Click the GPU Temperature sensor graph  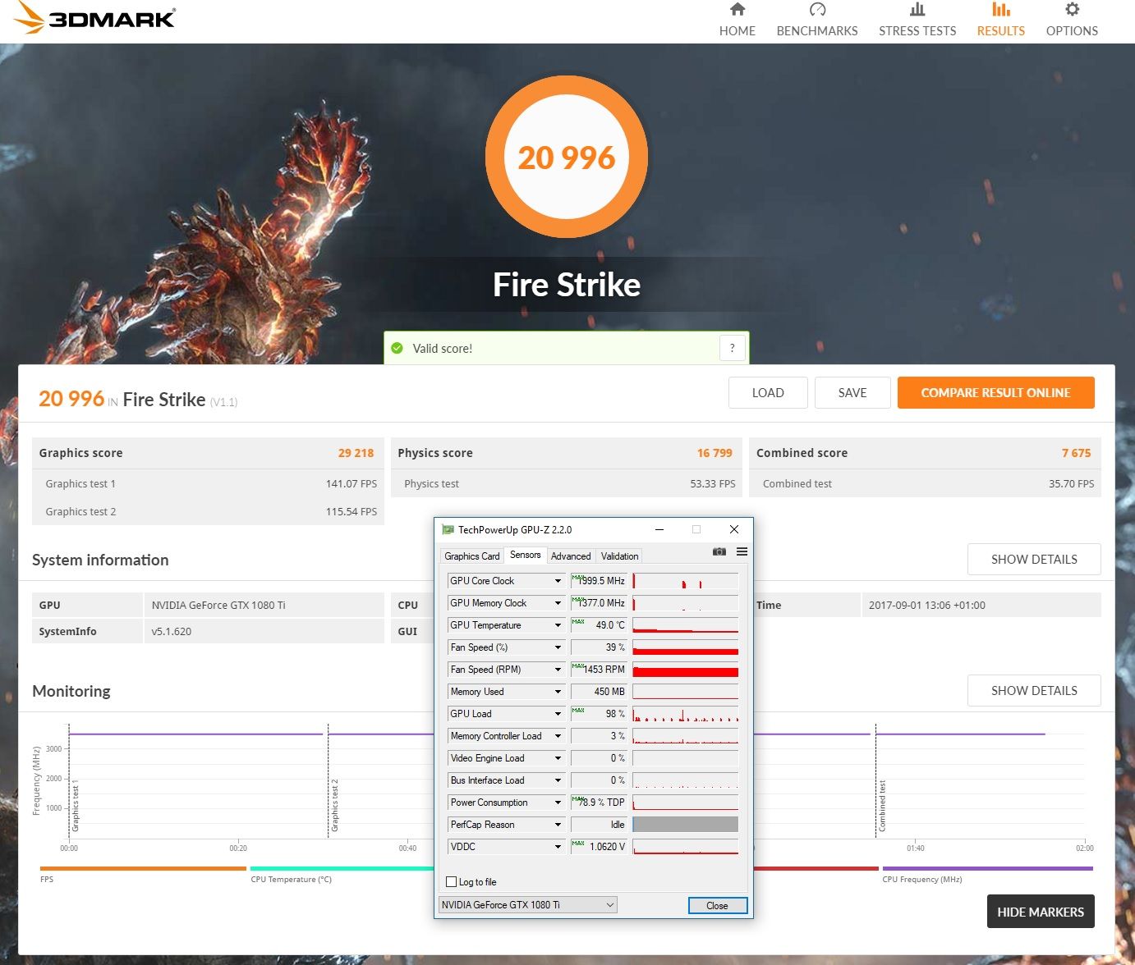coord(685,625)
